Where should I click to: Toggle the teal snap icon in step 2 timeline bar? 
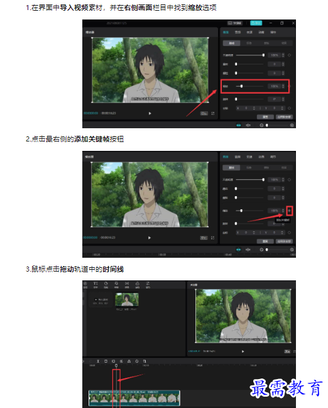click(x=238, y=250)
